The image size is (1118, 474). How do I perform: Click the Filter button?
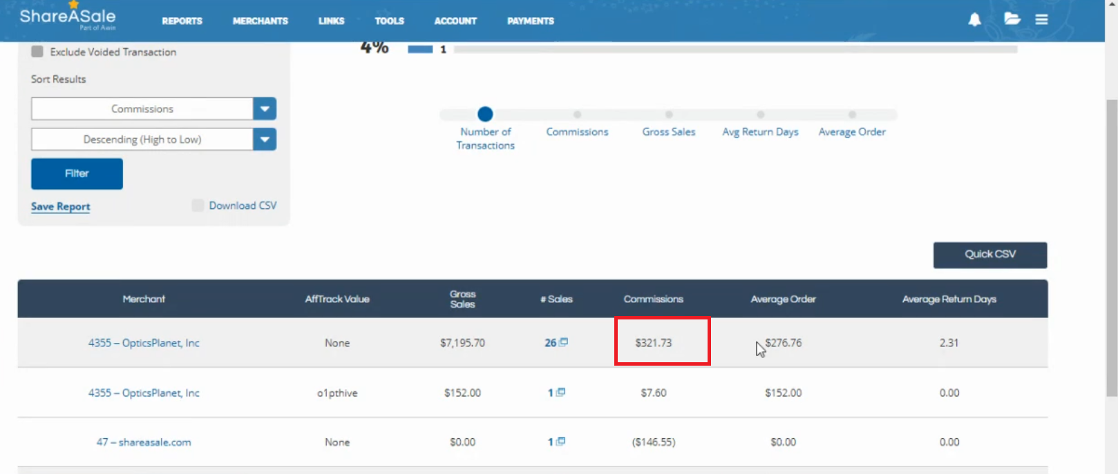(77, 174)
